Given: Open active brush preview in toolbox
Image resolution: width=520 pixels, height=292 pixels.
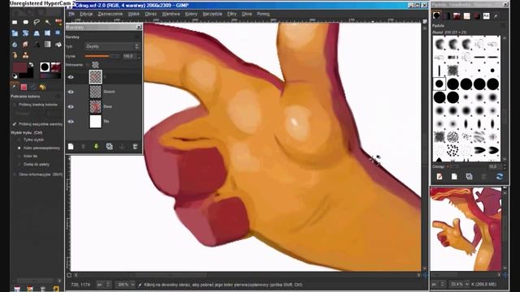Looking at the screenshot, I should click(x=45, y=67).
